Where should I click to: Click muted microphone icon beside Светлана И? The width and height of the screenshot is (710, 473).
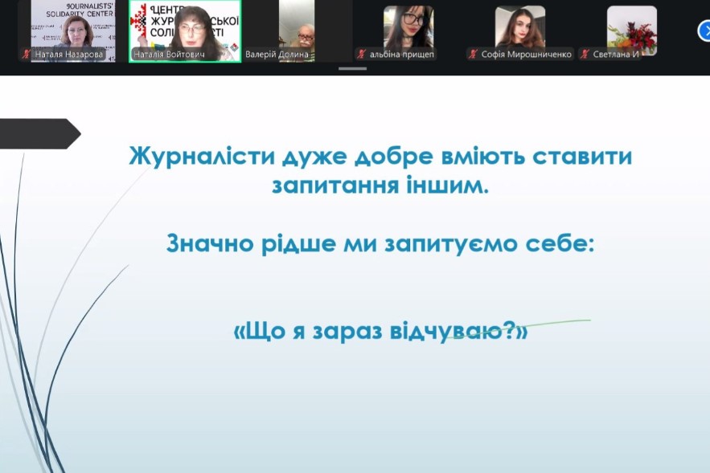tap(585, 55)
